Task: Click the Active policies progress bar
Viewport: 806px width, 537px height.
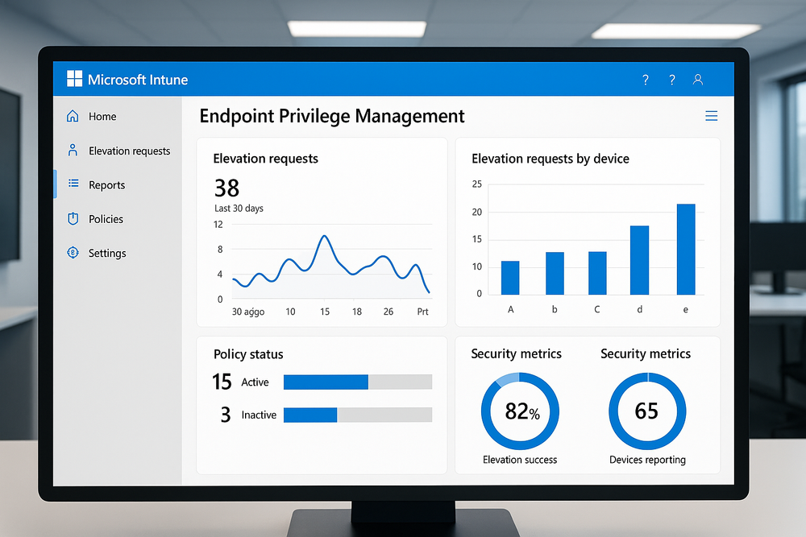Action: [x=358, y=382]
